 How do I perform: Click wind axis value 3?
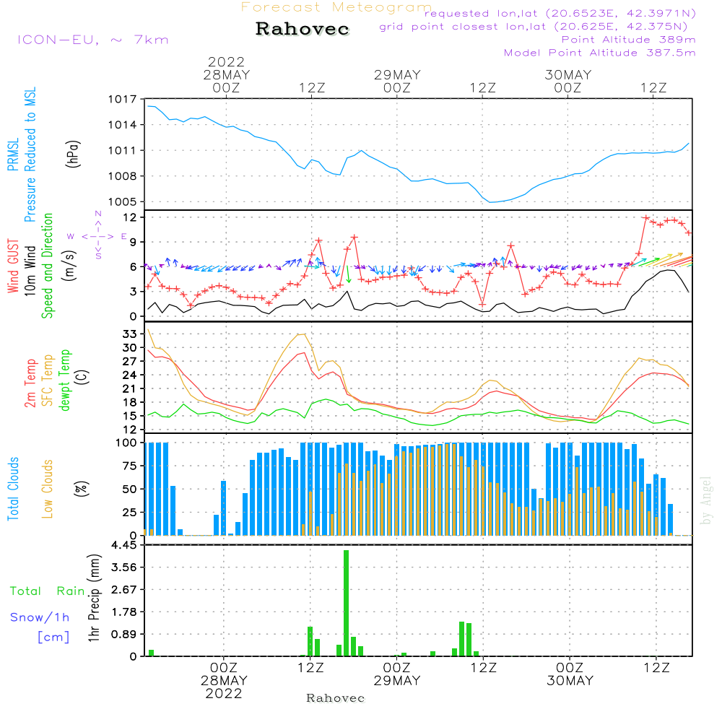133,292
